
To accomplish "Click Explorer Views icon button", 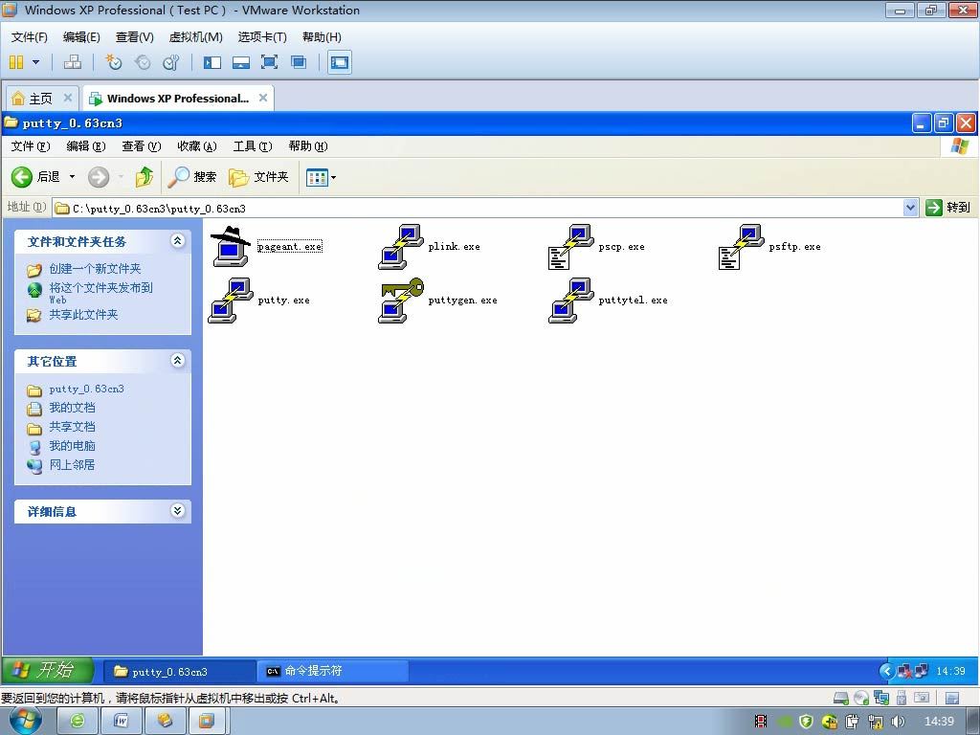I will pos(317,177).
